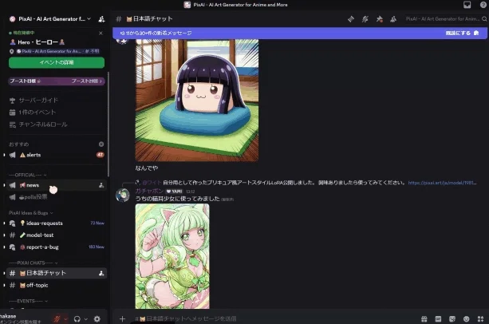The height and width of the screenshot is (324, 489).
Task: Open the sticker picker icon
Action: coord(452,318)
